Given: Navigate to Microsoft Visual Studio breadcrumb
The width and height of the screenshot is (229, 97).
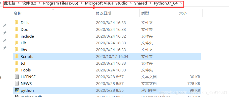Looking at the screenshot, I should tap(106, 3).
